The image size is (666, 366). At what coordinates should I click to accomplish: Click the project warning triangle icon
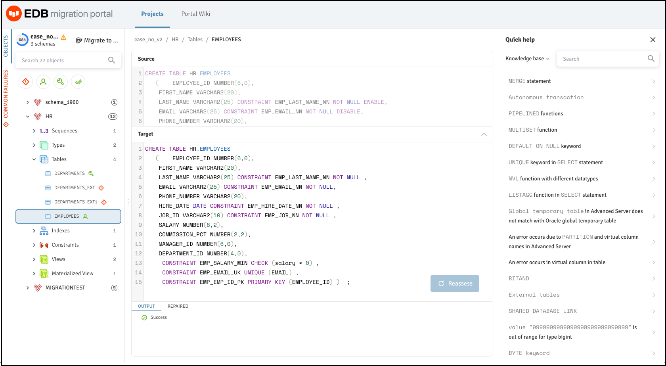tap(63, 37)
